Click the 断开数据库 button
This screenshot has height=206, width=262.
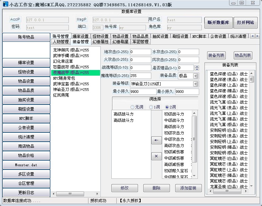(218, 23)
